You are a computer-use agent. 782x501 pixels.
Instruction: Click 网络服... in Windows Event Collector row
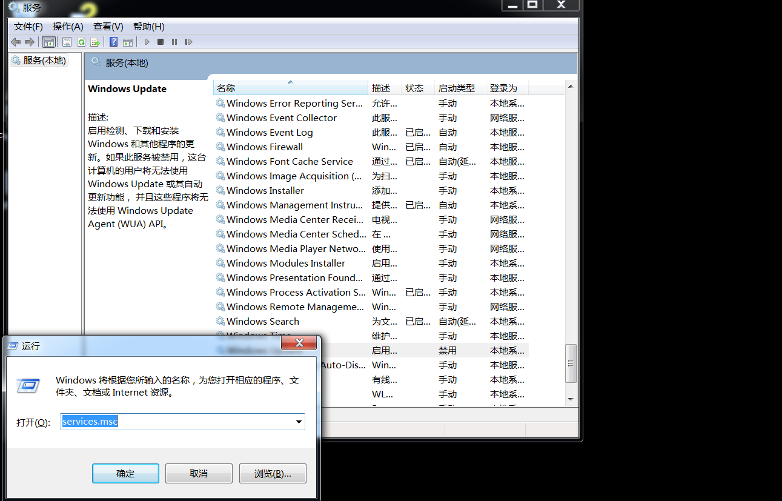[507, 118]
